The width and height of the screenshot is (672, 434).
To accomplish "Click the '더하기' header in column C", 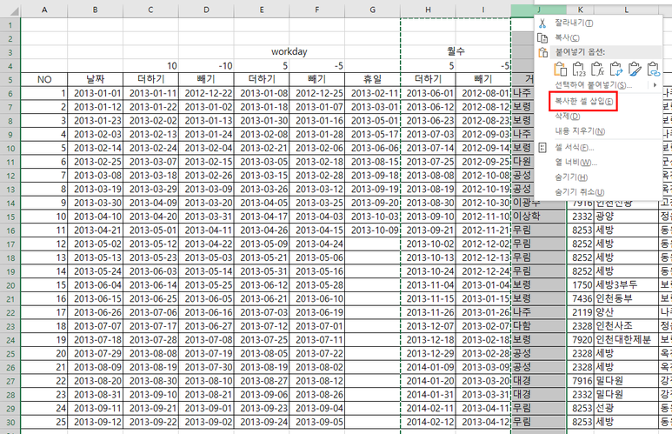I will pos(150,79).
